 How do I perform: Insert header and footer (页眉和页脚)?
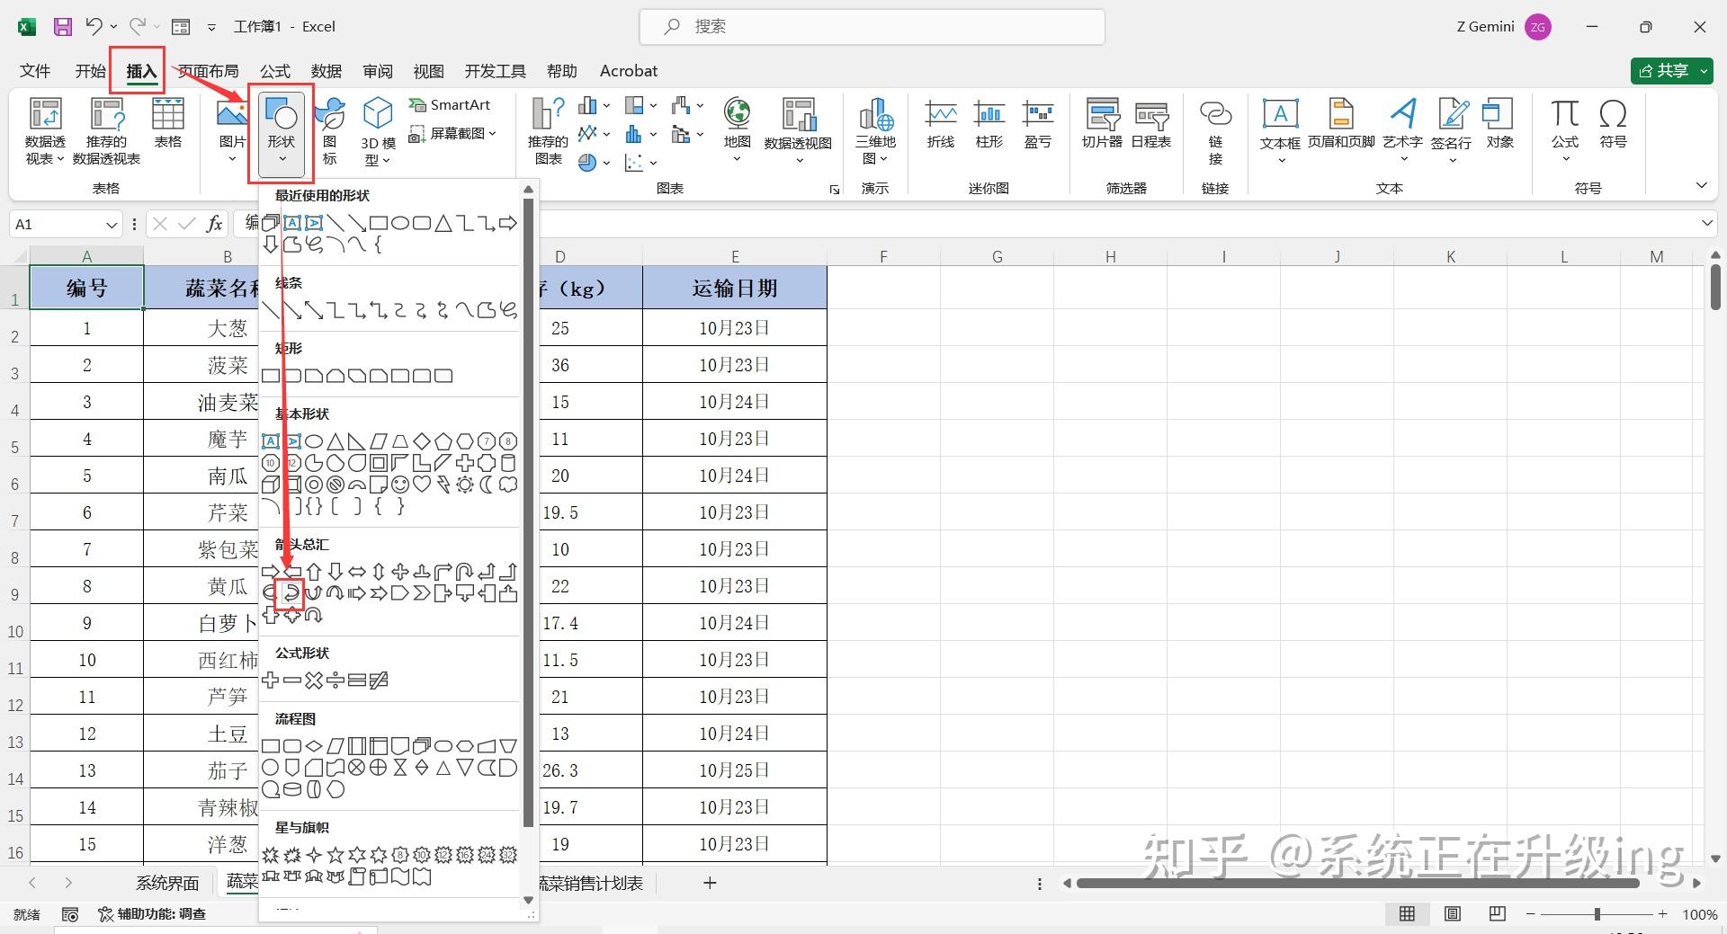1341,124
